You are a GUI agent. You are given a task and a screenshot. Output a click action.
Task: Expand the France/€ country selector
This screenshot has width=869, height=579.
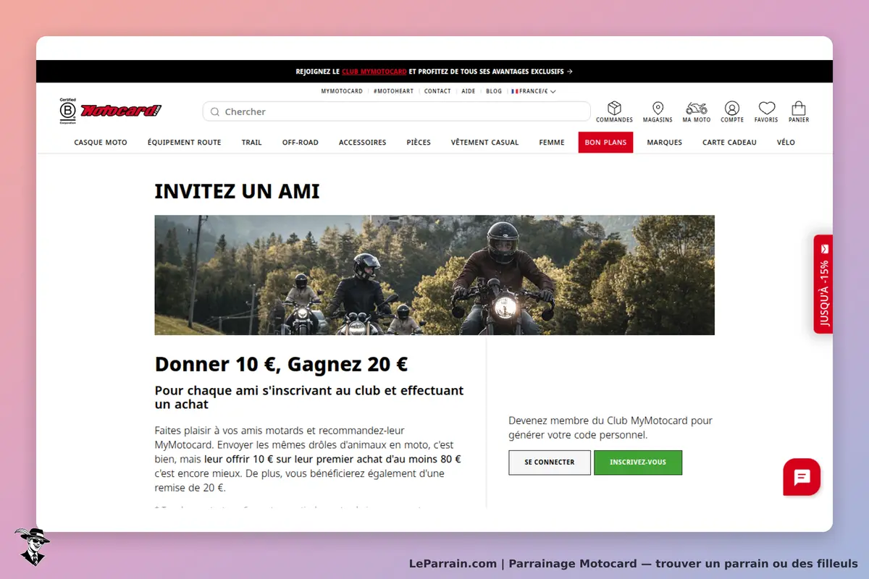click(x=534, y=91)
